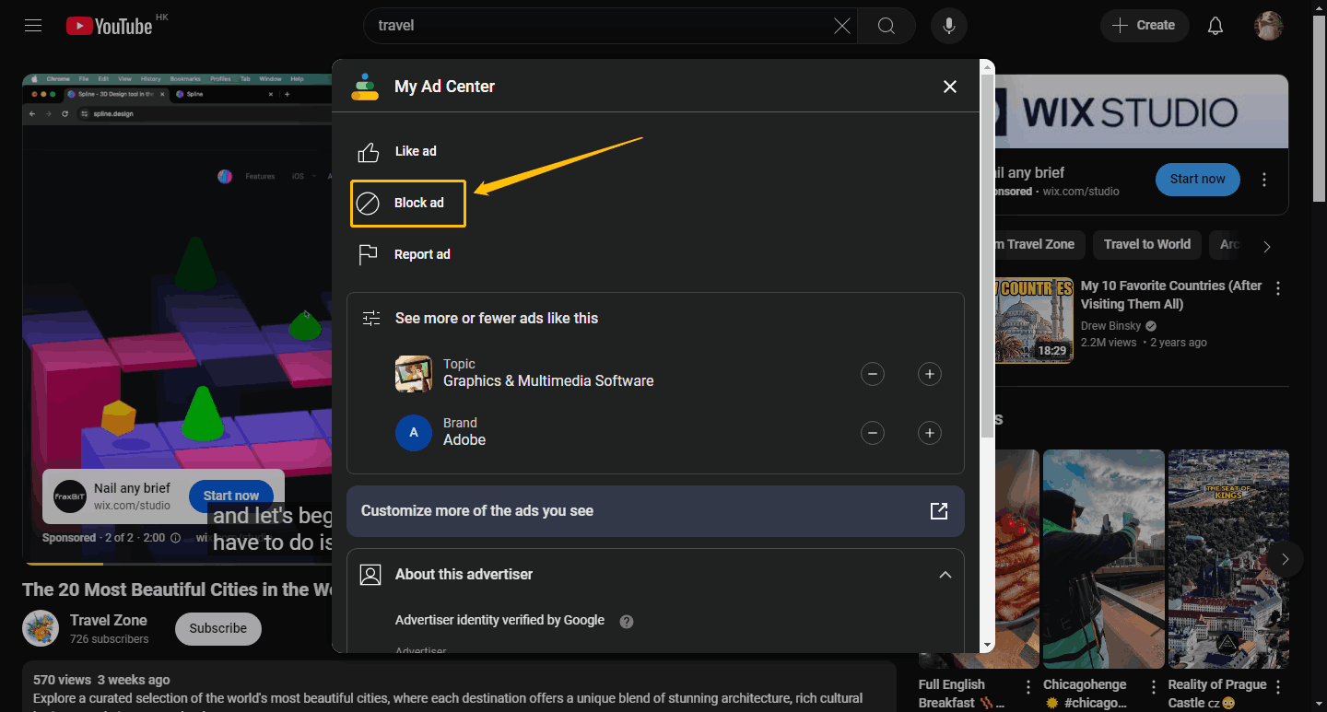
Task: Open the Drew Binsky channel name
Action: point(1111,326)
